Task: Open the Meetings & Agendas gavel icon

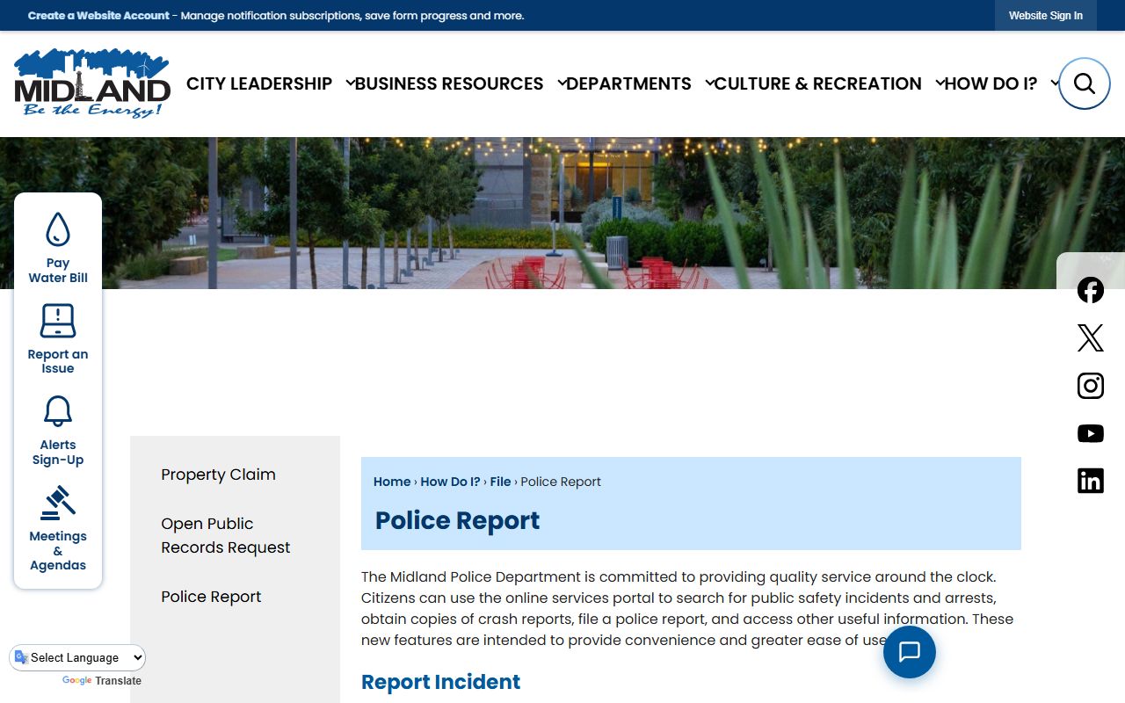Action: 58,503
